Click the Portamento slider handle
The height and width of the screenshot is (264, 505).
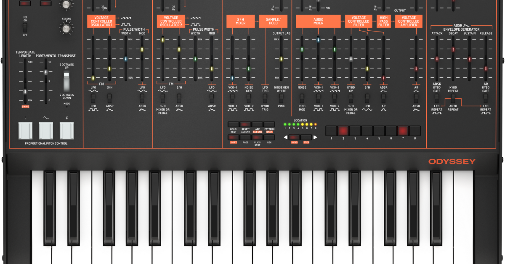point(46,72)
